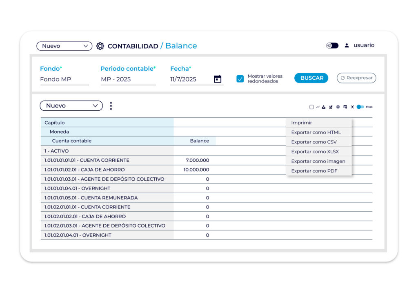Screen dimensions: 418x293
Task: Open the settings gear beside CONTABILIDAD
Action: point(100,46)
